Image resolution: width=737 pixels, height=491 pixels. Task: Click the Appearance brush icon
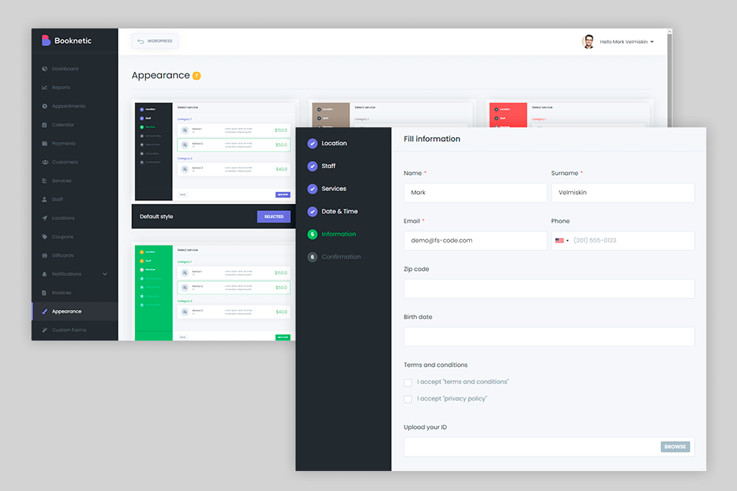[x=45, y=311]
